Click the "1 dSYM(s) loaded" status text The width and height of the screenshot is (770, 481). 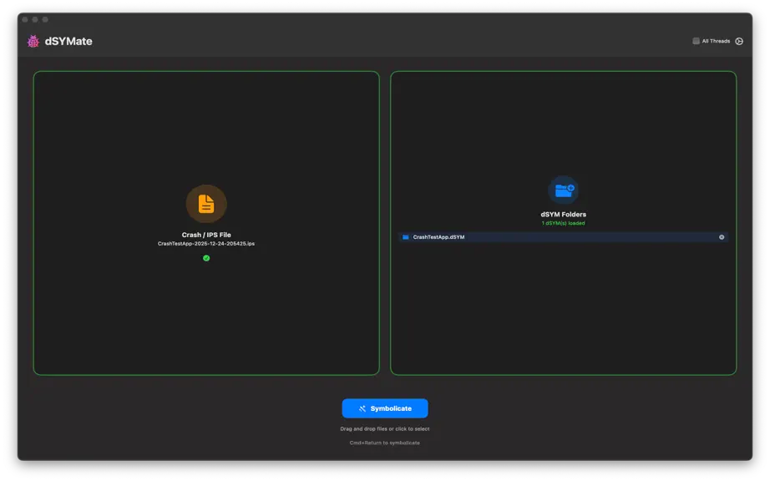click(563, 223)
